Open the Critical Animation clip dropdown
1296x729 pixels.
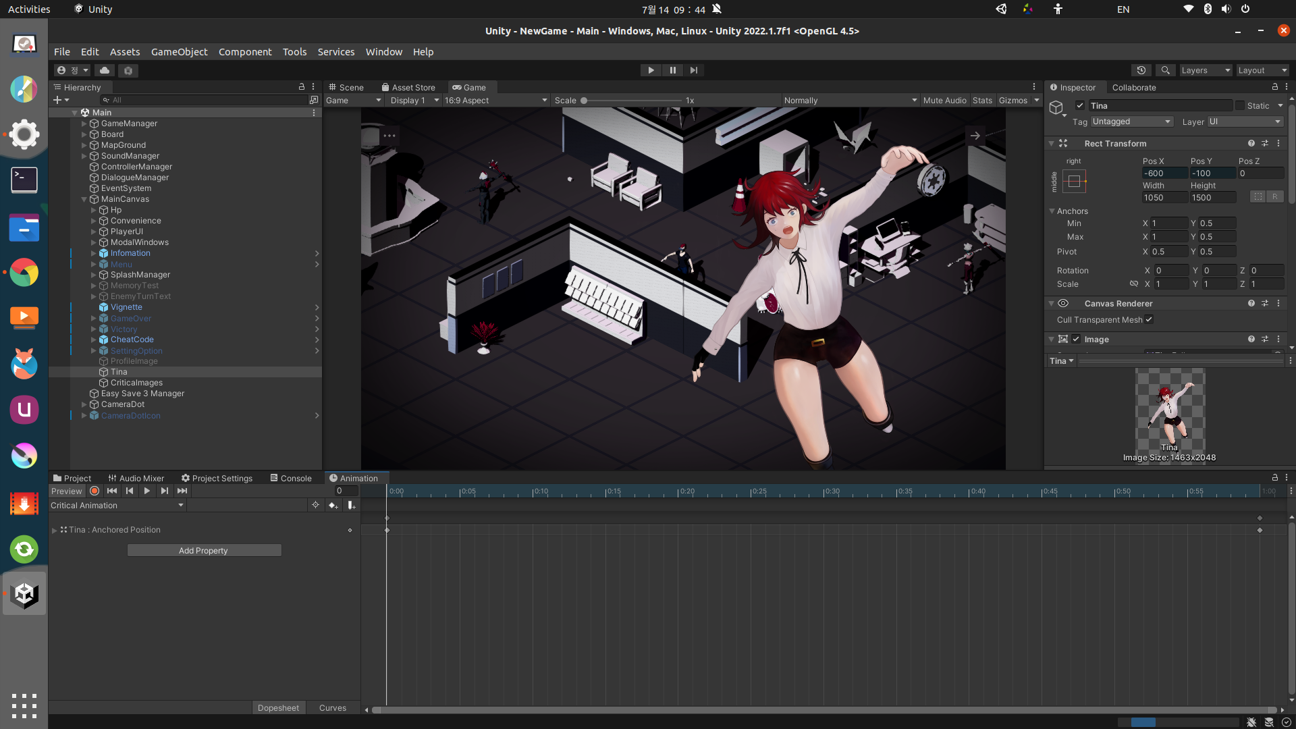pyautogui.click(x=117, y=505)
